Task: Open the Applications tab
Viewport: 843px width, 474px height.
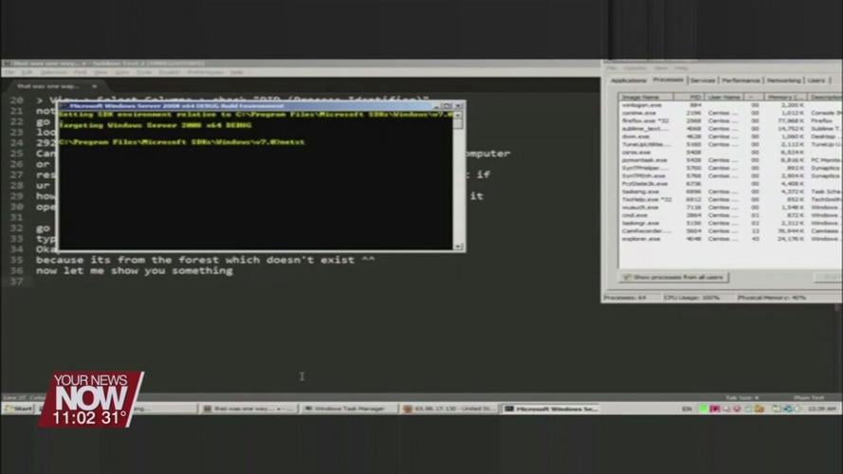Action: pyautogui.click(x=628, y=81)
